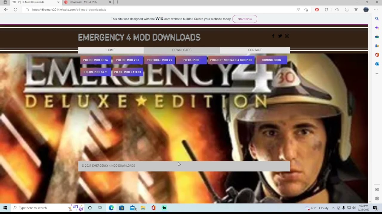Image resolution: width=382 pixels, height=214 pixels.
Task: Open the Edge sidebar Search icon
Action: 377,19
